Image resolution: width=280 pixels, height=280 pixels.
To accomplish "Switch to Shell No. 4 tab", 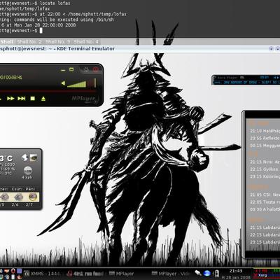I will 86,42.
